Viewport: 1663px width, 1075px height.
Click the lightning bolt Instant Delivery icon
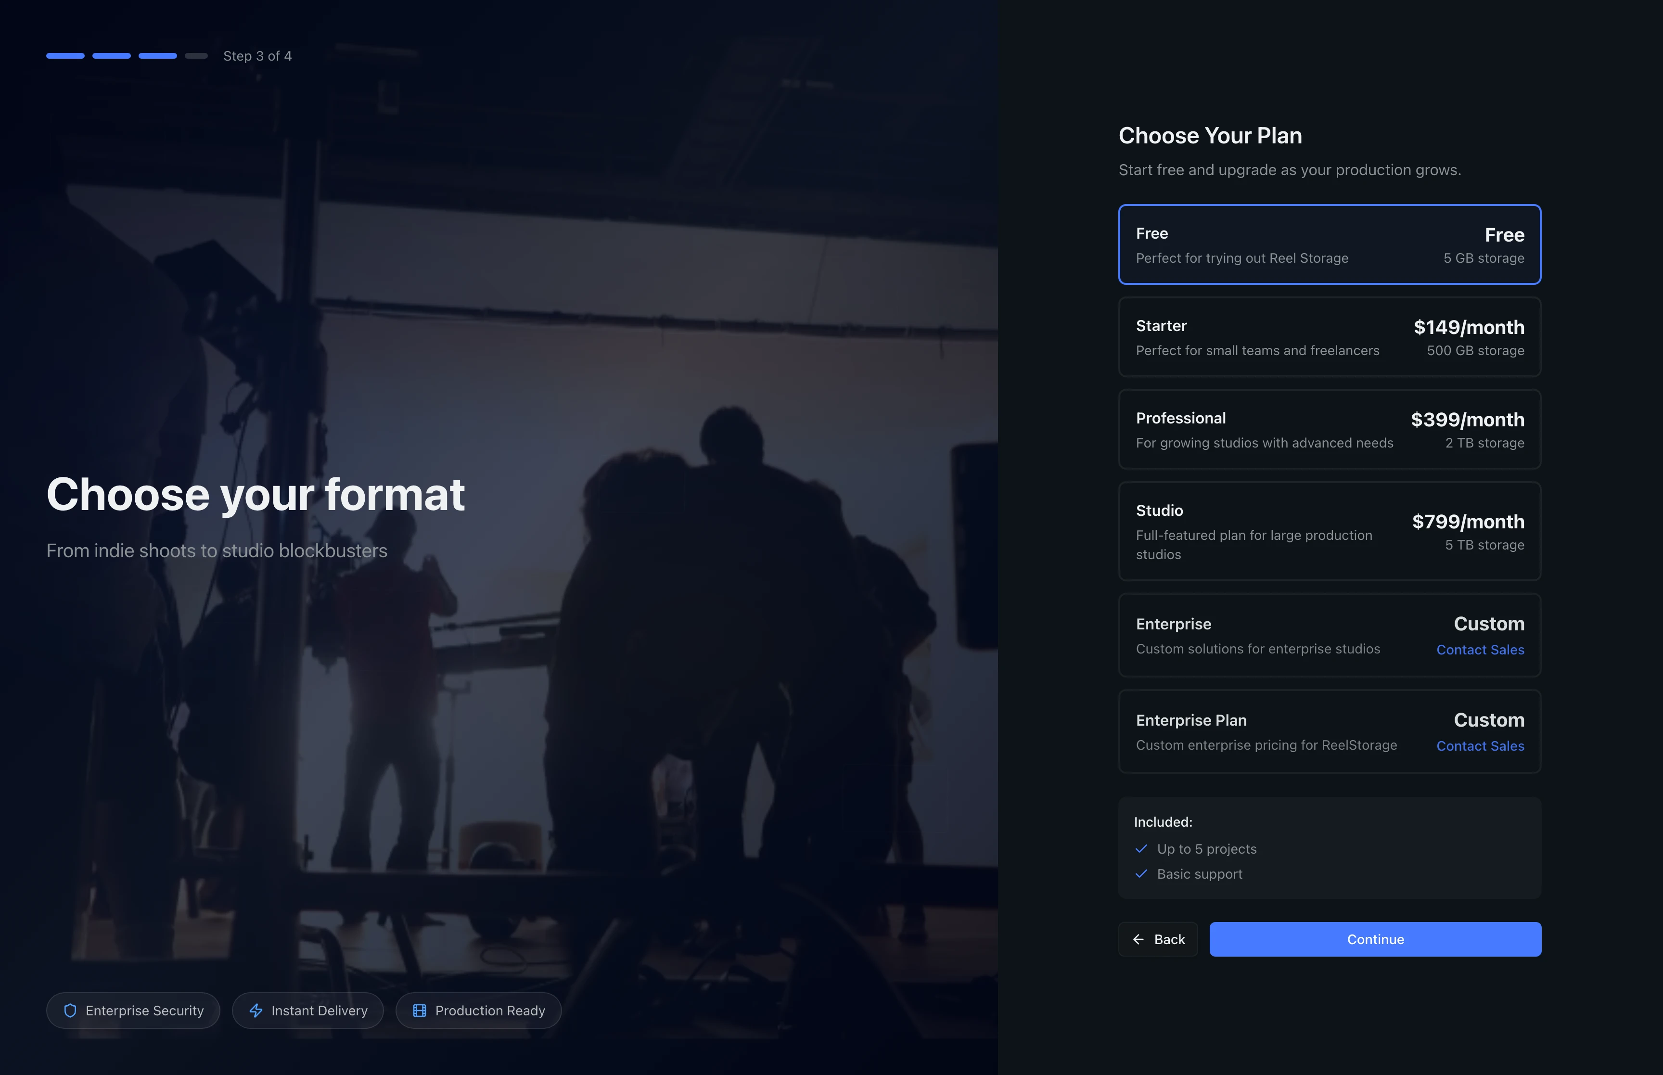[256, 1010]
